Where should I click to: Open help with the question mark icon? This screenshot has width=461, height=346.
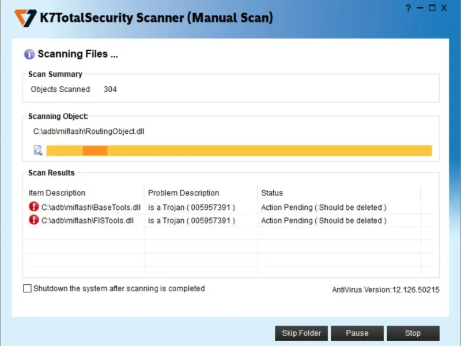pos(408,8)
